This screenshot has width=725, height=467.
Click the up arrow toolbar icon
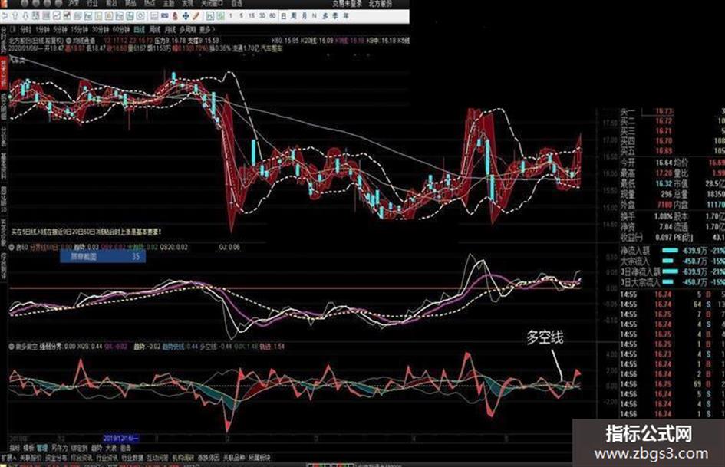coord(15,16)
